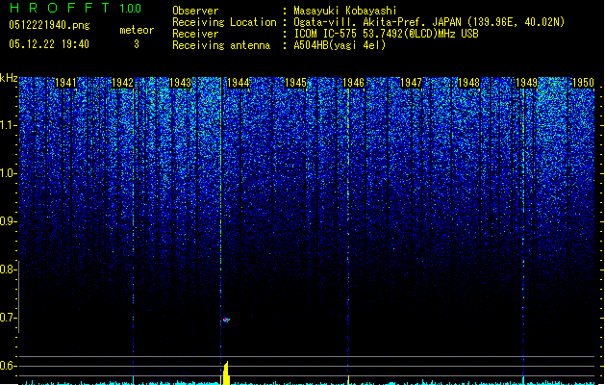Click the red meteor echo spot at 0.7 kHz
Image resolution: width=605 pixels, height=385 pixels.
tap(226, 320)
